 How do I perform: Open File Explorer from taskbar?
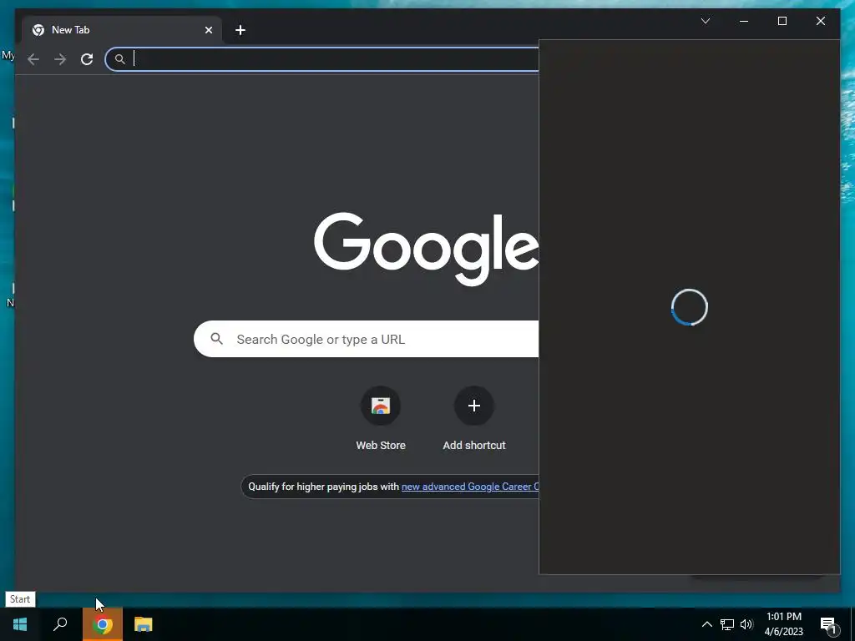143,624
